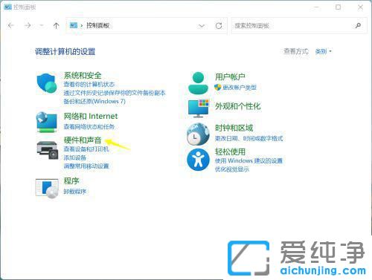Click Appearance and Personalization monitor icon
This screenshot has height=280, width=372.
[199, 108]
